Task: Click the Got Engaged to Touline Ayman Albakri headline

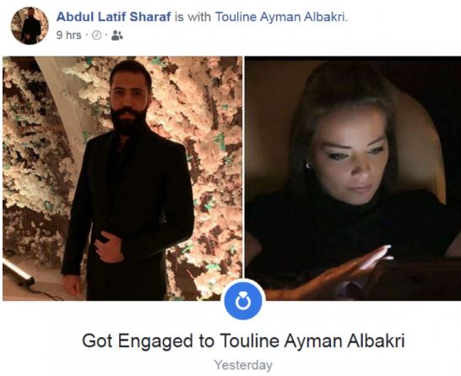Action: coord(243,341)
